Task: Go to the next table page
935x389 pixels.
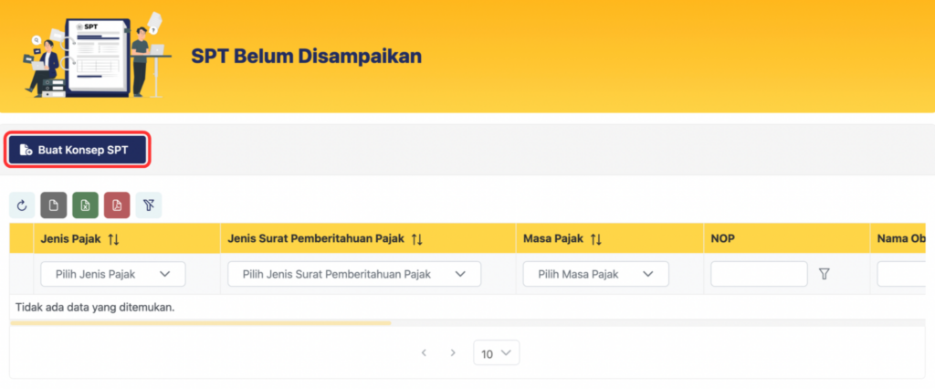Action: [453, 352]
